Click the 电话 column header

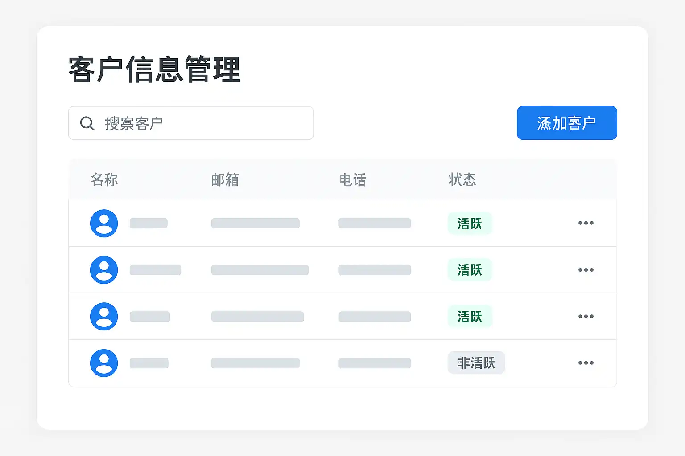[352, 180]
